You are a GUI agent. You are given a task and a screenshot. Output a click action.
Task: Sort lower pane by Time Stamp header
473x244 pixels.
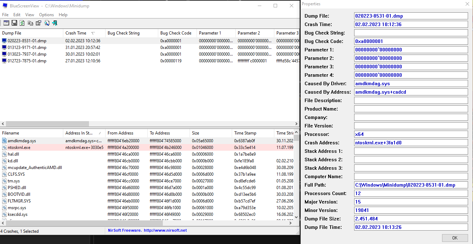coord(253,133)
